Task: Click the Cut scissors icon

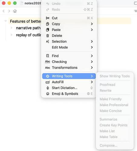Action: (47, 18)
